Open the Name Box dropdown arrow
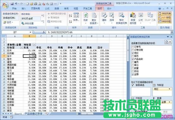The width and height of the screenshot is (175, 120). pyautogui.click(x=30, y=32)
